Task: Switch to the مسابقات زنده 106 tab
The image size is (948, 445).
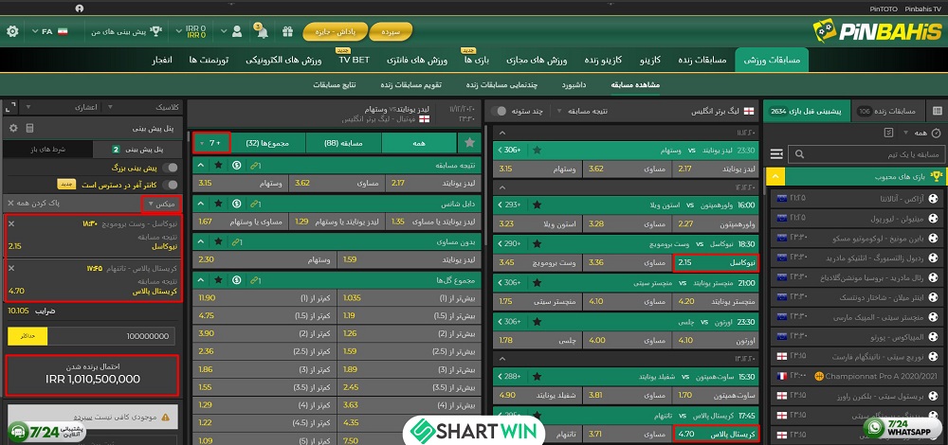Action: 887,111
